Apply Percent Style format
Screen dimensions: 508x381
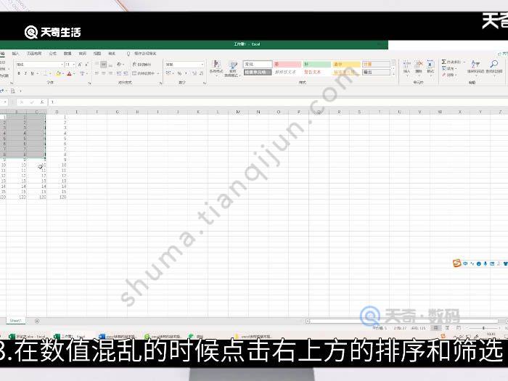pos(179,73)
